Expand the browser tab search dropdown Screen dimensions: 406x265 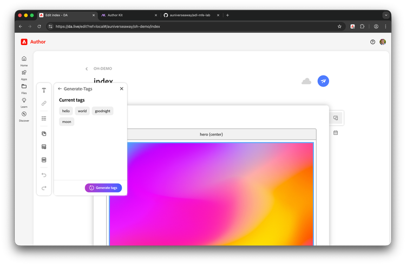[x=386, y=15]
